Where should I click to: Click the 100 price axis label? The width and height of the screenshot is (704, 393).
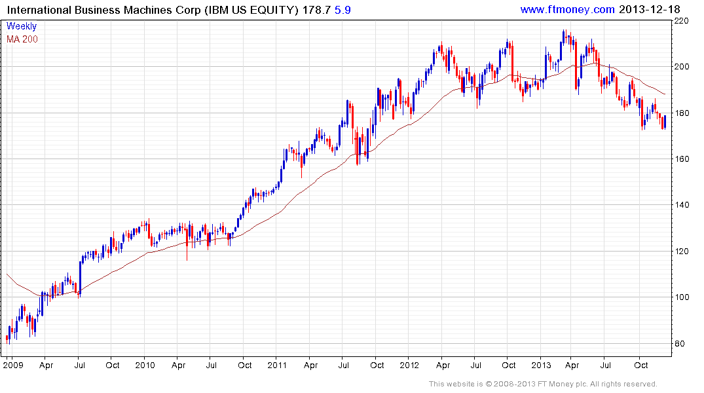tap(682, 297)
